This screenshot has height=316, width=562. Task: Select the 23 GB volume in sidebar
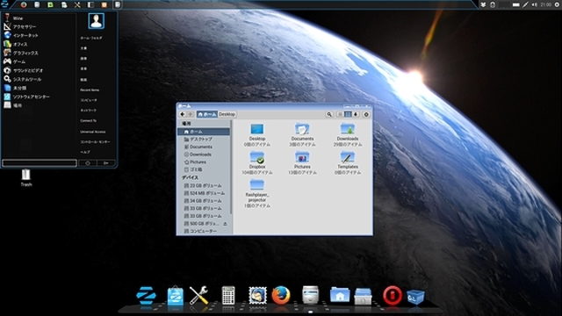click(x=204, y=185)
